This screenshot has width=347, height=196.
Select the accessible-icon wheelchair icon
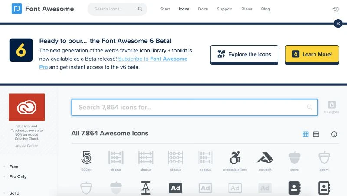(235, 157)
